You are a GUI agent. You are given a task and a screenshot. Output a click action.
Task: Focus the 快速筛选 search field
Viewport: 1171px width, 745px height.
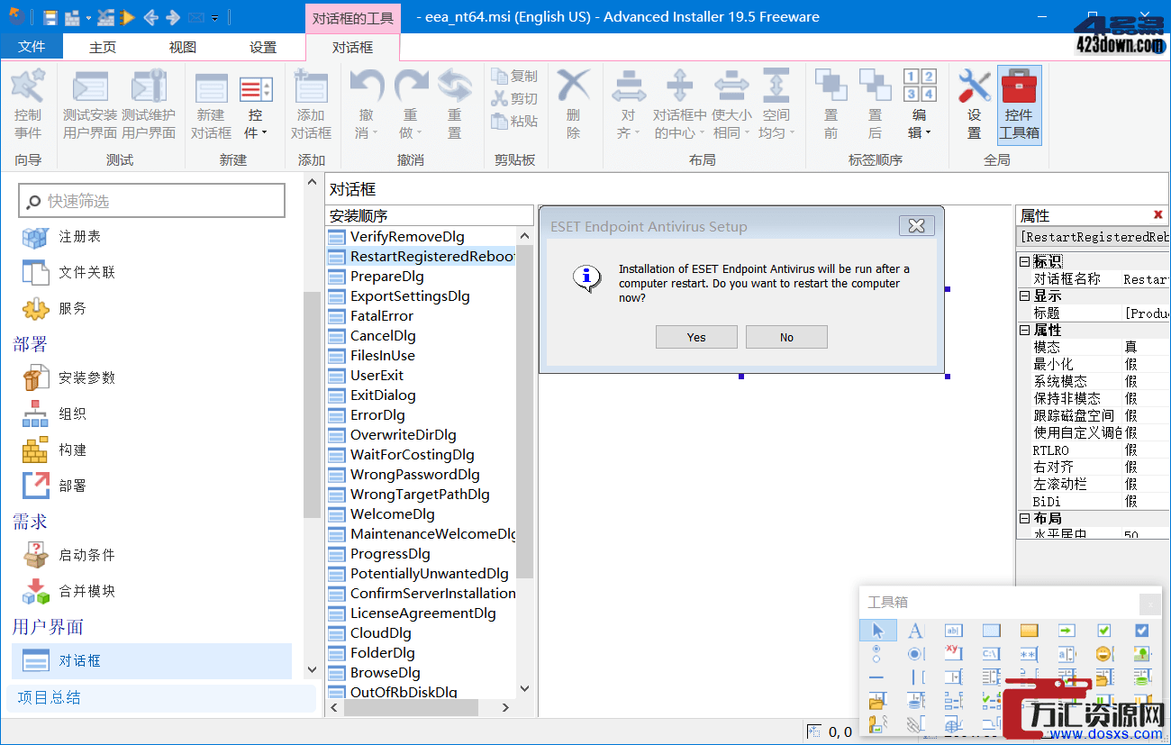click(x=151, y=201)
